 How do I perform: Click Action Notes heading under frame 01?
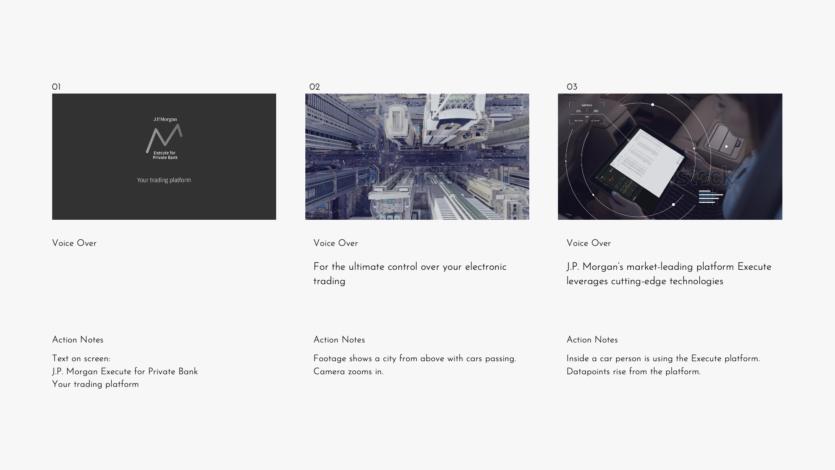[78, 340]
